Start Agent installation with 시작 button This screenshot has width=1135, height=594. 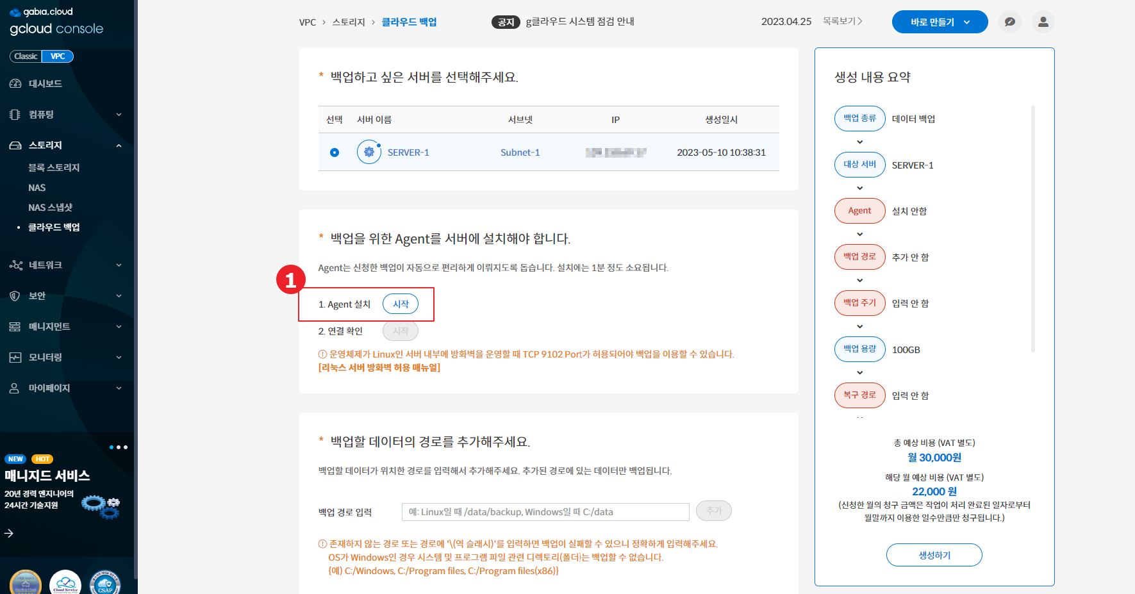click(401, 304)
